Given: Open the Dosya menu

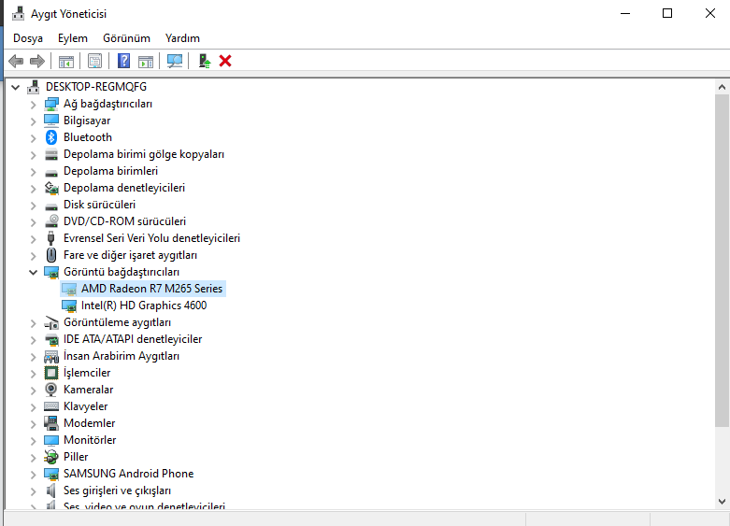Looking at the screenshot, I should point(28,38).
